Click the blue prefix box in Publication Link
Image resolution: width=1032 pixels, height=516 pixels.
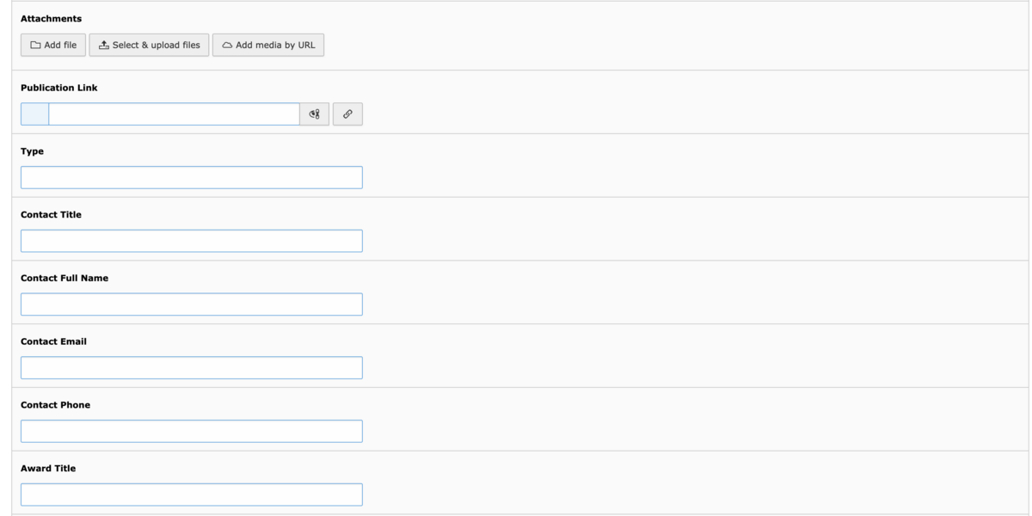point(34,114)
